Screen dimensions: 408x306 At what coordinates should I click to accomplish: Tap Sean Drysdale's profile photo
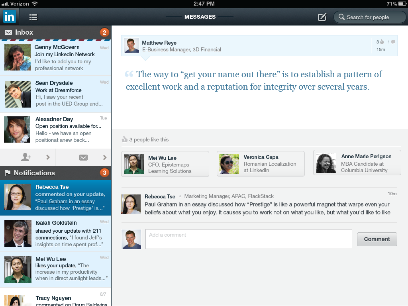click(18, 94)
